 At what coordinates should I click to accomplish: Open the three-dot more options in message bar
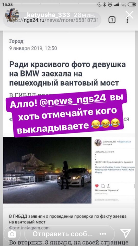(103, 234)
